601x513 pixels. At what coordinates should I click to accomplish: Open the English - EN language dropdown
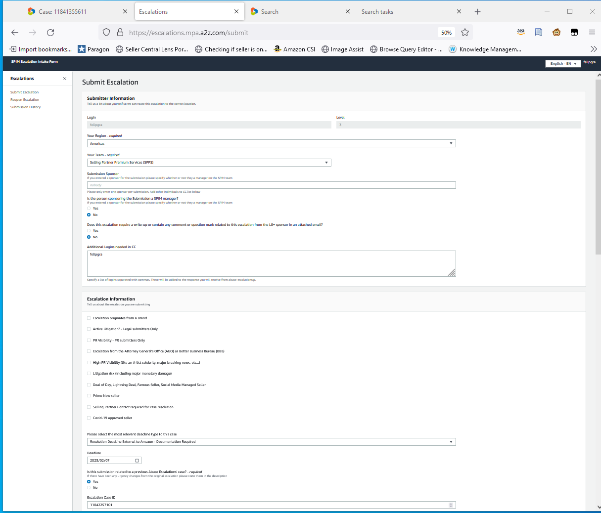(x=563, y=63)
